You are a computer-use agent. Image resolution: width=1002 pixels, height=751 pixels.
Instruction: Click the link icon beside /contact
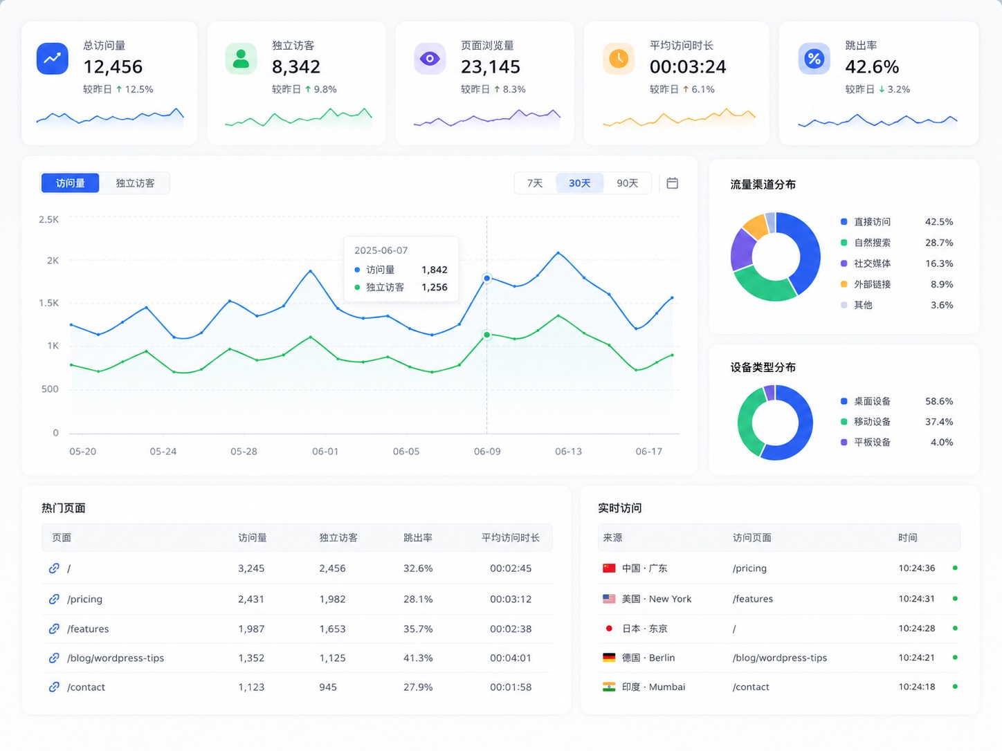click(x=54, y=687)
